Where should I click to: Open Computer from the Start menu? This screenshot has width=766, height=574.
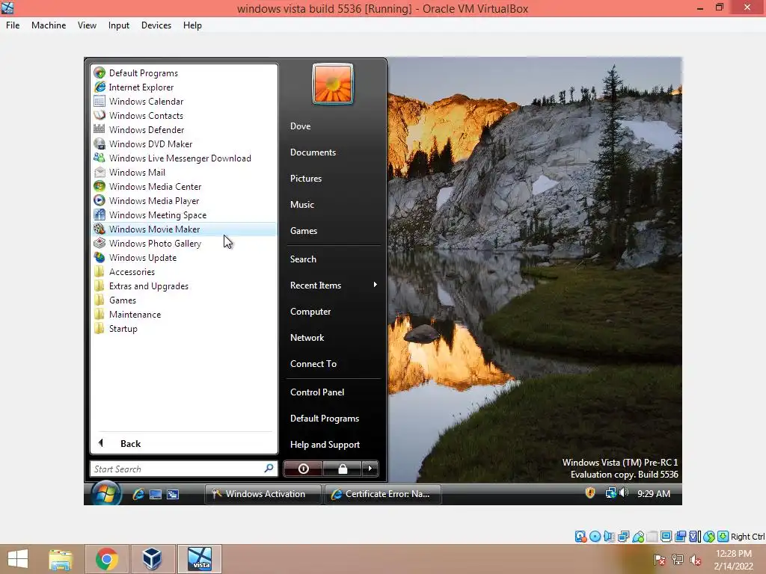point(333,312)
